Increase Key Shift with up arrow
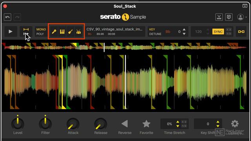The image size is (251, 141). tap(218, 122)
